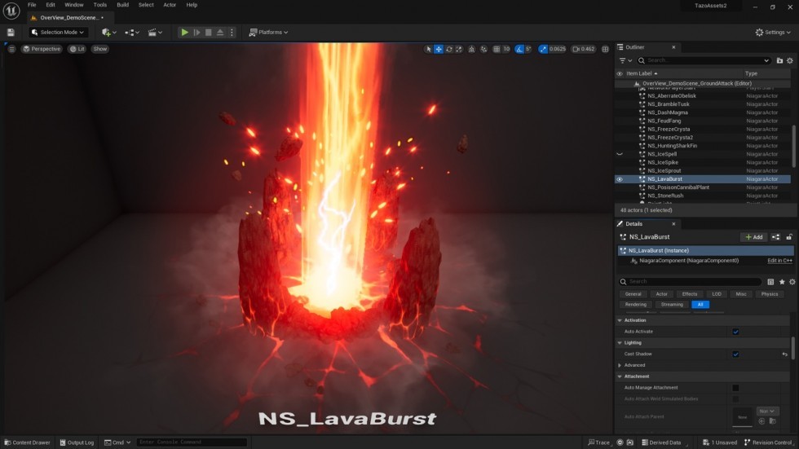Open the Selection Mode dropdown
799x449 pixels.
point(58,33)
